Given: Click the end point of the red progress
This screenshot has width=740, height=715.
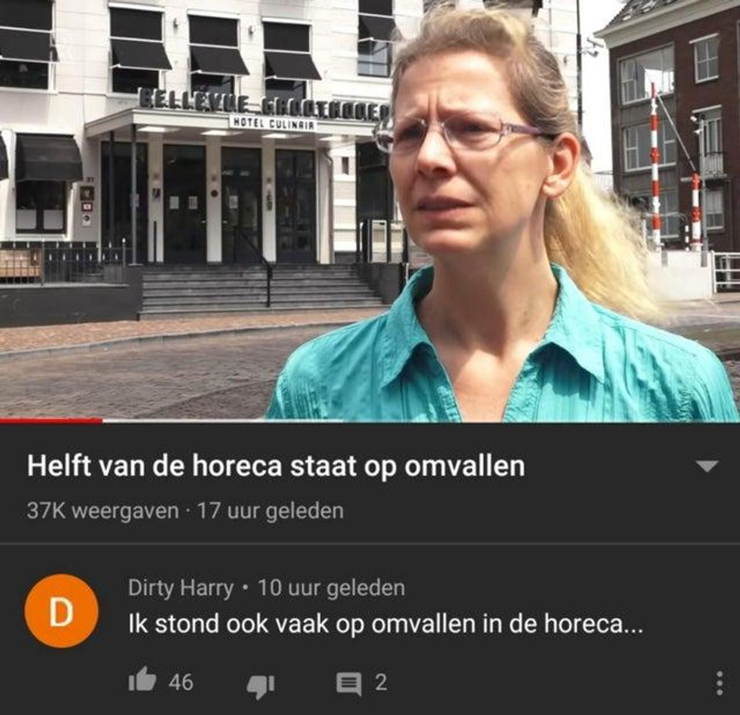Looking at the screenshot, I should click(x=102, y=421).
